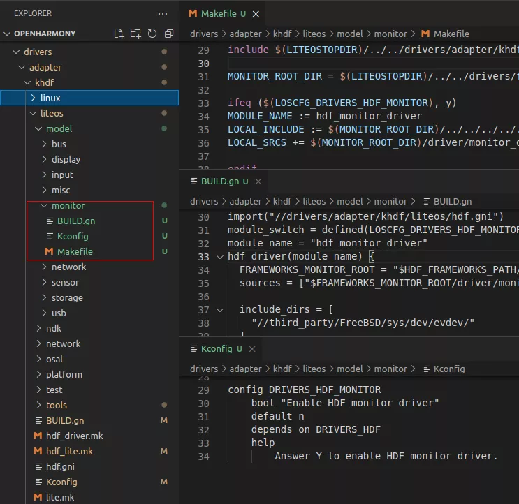Screen dimensions: 519x504
Task: Close the BUILD.gn editor tab
Action: click(258, 181)
